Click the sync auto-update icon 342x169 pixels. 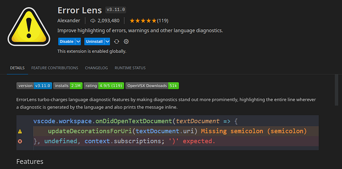[x=117, y=42]
